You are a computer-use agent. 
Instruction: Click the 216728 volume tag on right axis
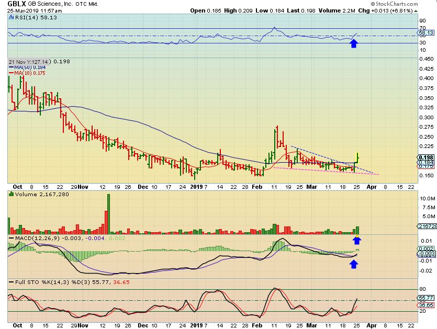(x=427, y=226)
